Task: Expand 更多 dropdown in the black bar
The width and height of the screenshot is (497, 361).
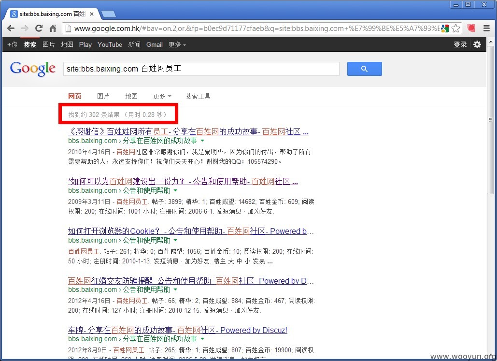Action: [x=177, y=45]
